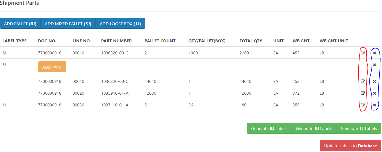Generate 6J Labels
The image size is (382, 152).
[269, 128]
